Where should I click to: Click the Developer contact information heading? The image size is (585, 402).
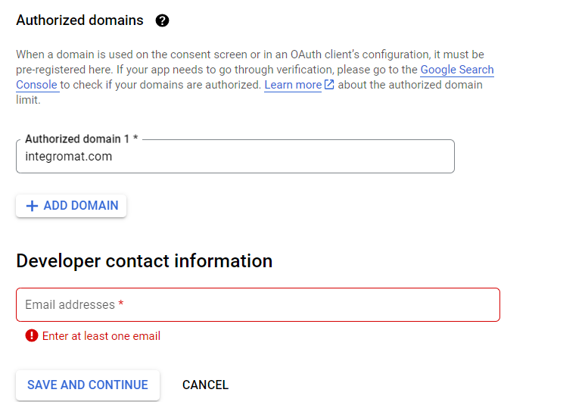pos(144,261)
